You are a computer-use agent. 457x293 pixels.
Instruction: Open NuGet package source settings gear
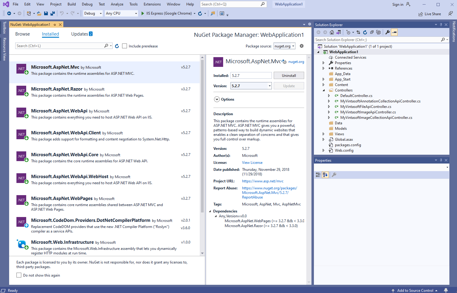pyautogui.click(x=302, y=46)
